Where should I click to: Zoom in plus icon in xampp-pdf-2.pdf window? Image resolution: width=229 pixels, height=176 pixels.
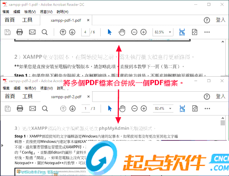(x=144, y=109)
